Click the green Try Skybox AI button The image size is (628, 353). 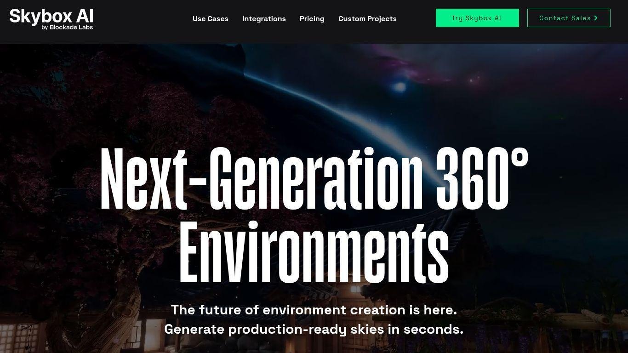pyautogui.click(x=477, y=18)
